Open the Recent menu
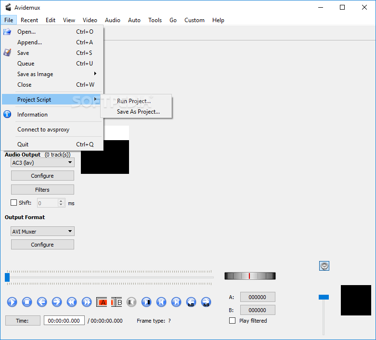The image size is (376, 340). 29,20
